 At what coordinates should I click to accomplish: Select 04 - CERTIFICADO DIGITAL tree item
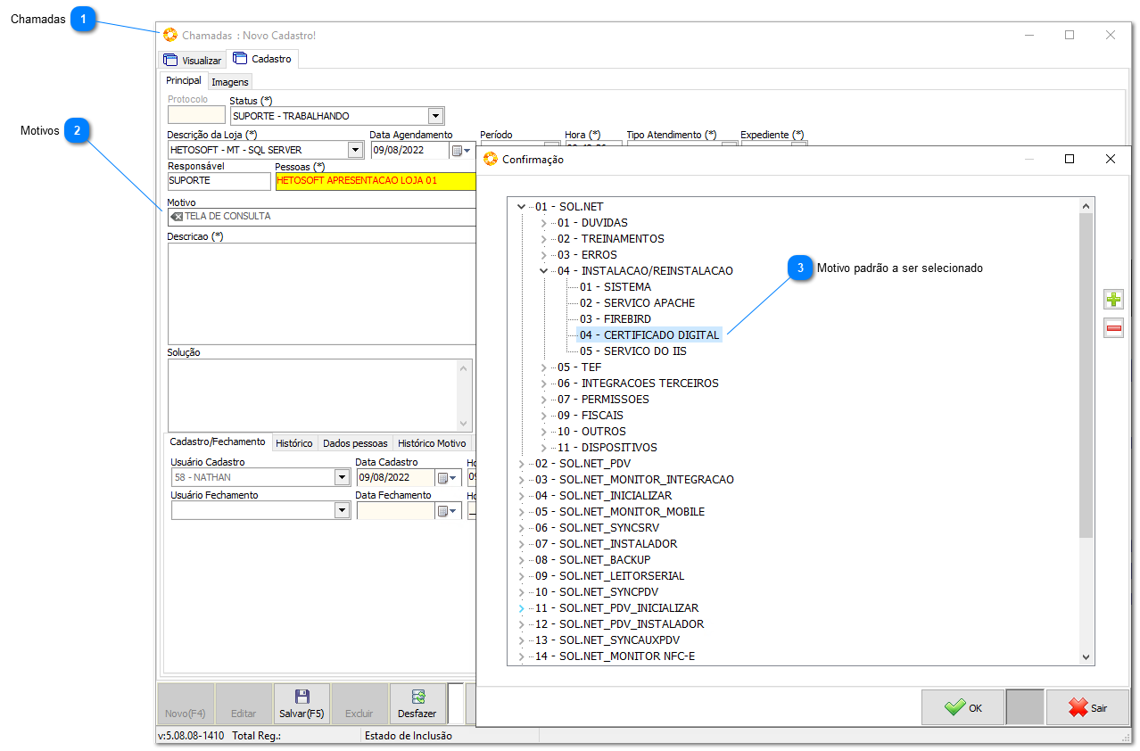pyautogui.click(x=648, y=335)
